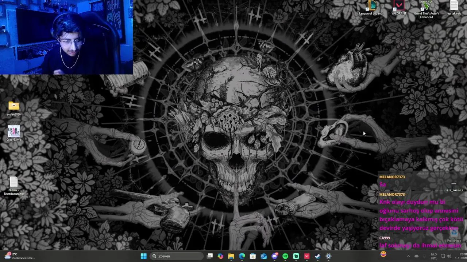Open File Explorer from the taskbar
Screen dimensions: 467x262
[x=231, y=256]
